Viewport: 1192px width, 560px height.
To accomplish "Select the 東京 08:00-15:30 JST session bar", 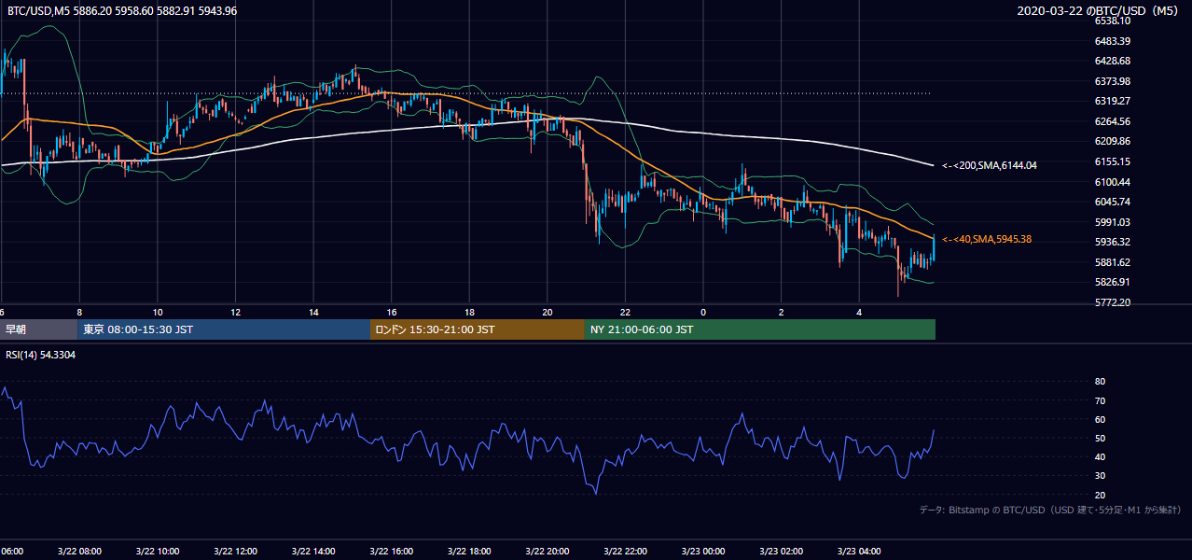I will [224, 329].
